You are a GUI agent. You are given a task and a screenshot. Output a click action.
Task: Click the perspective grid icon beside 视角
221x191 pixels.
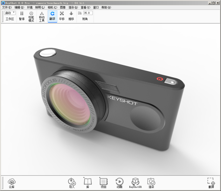coord(80,13)
